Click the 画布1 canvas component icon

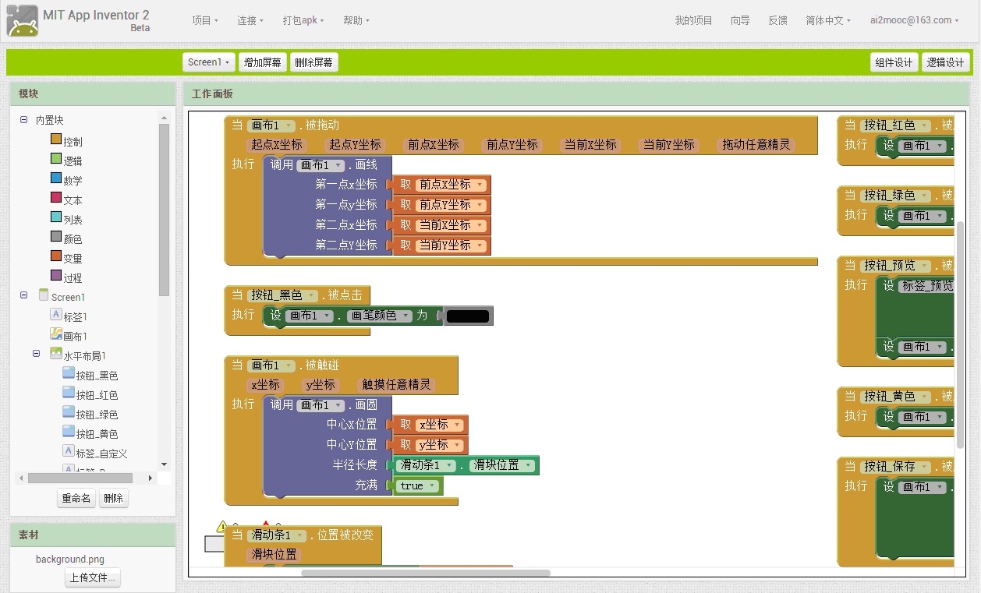(x=56, y=334)
